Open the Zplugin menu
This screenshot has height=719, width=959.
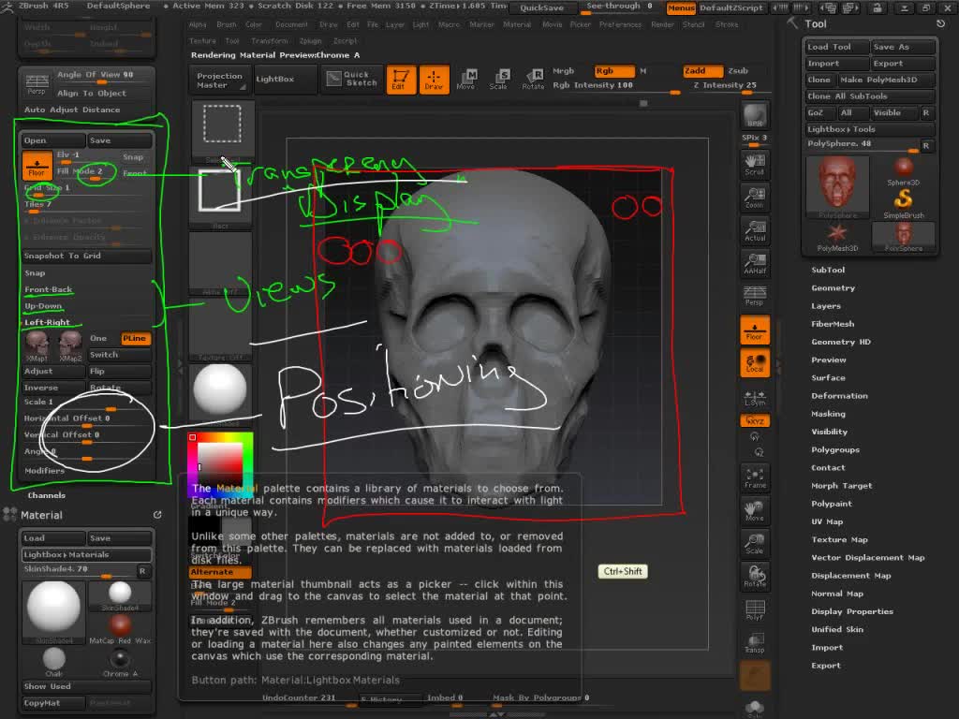[311, 41]
